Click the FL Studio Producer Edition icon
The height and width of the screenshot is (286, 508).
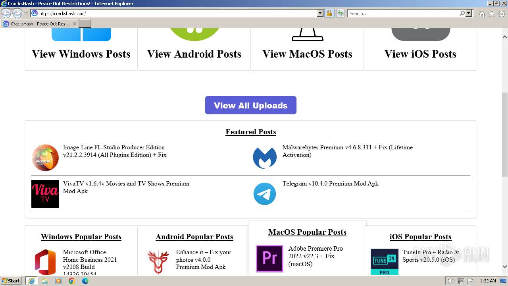click(45, 158)
